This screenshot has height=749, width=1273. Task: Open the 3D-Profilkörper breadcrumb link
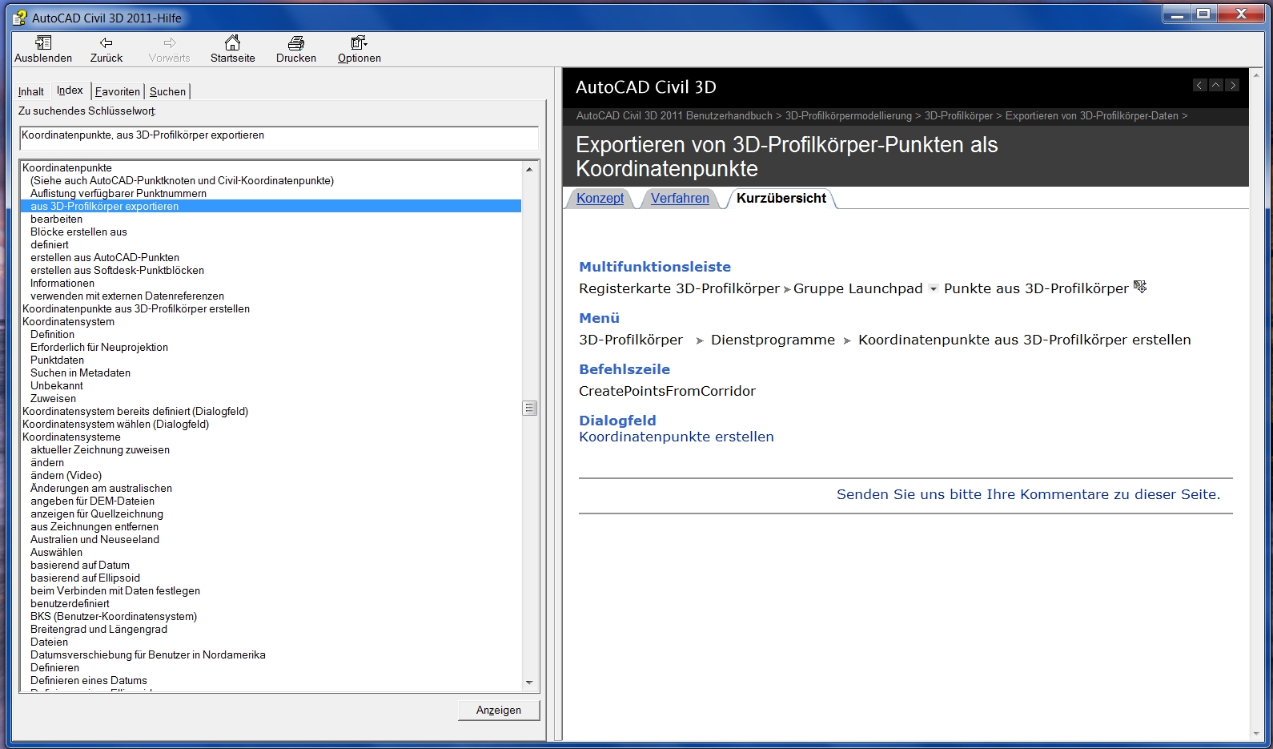coord(958,116)
